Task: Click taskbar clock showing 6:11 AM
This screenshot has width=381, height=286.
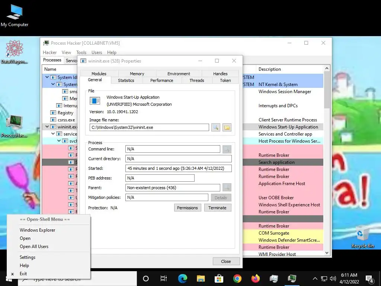Action: coord(349,279)
